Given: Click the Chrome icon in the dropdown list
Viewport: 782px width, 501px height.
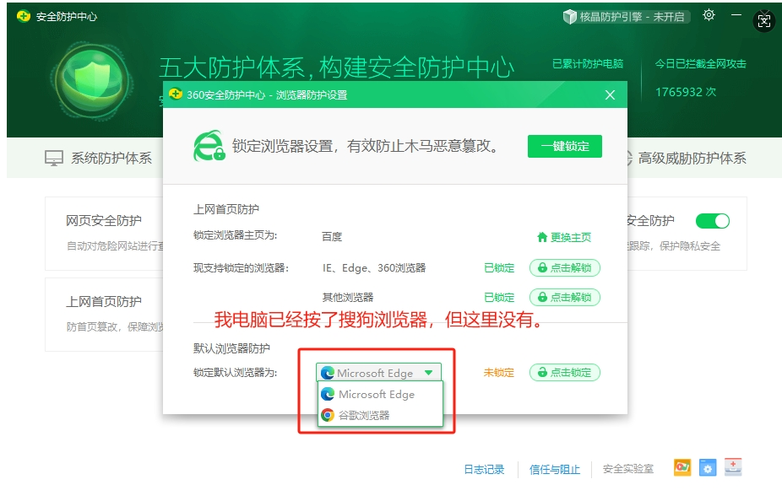Looking at the screenshot, I should [328, 415].
